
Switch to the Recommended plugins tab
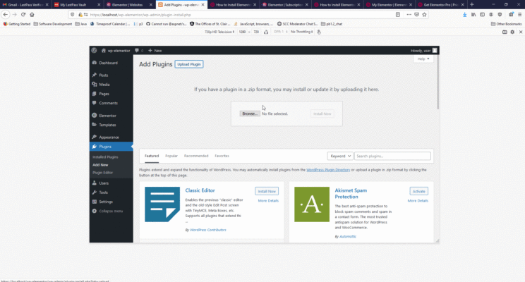pos(196,156)
